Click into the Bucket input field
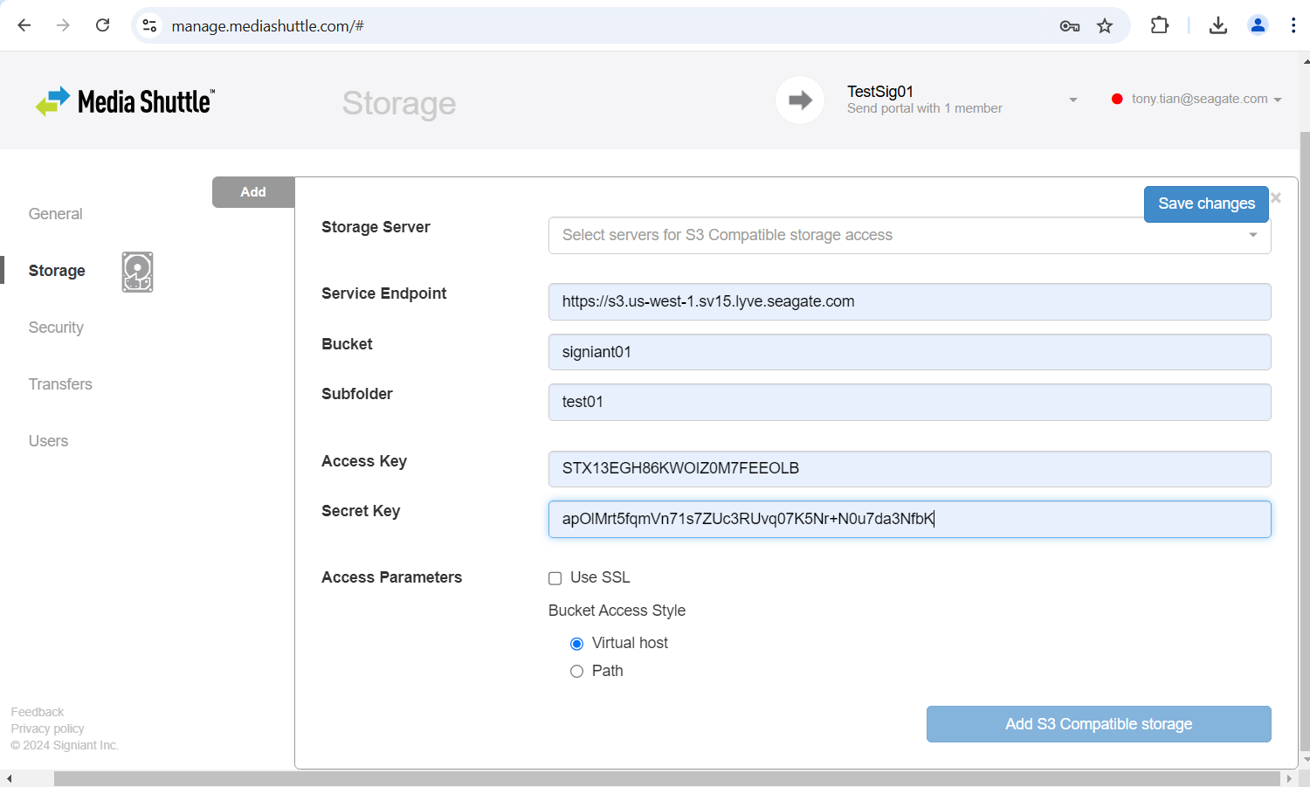 (908, 352)
